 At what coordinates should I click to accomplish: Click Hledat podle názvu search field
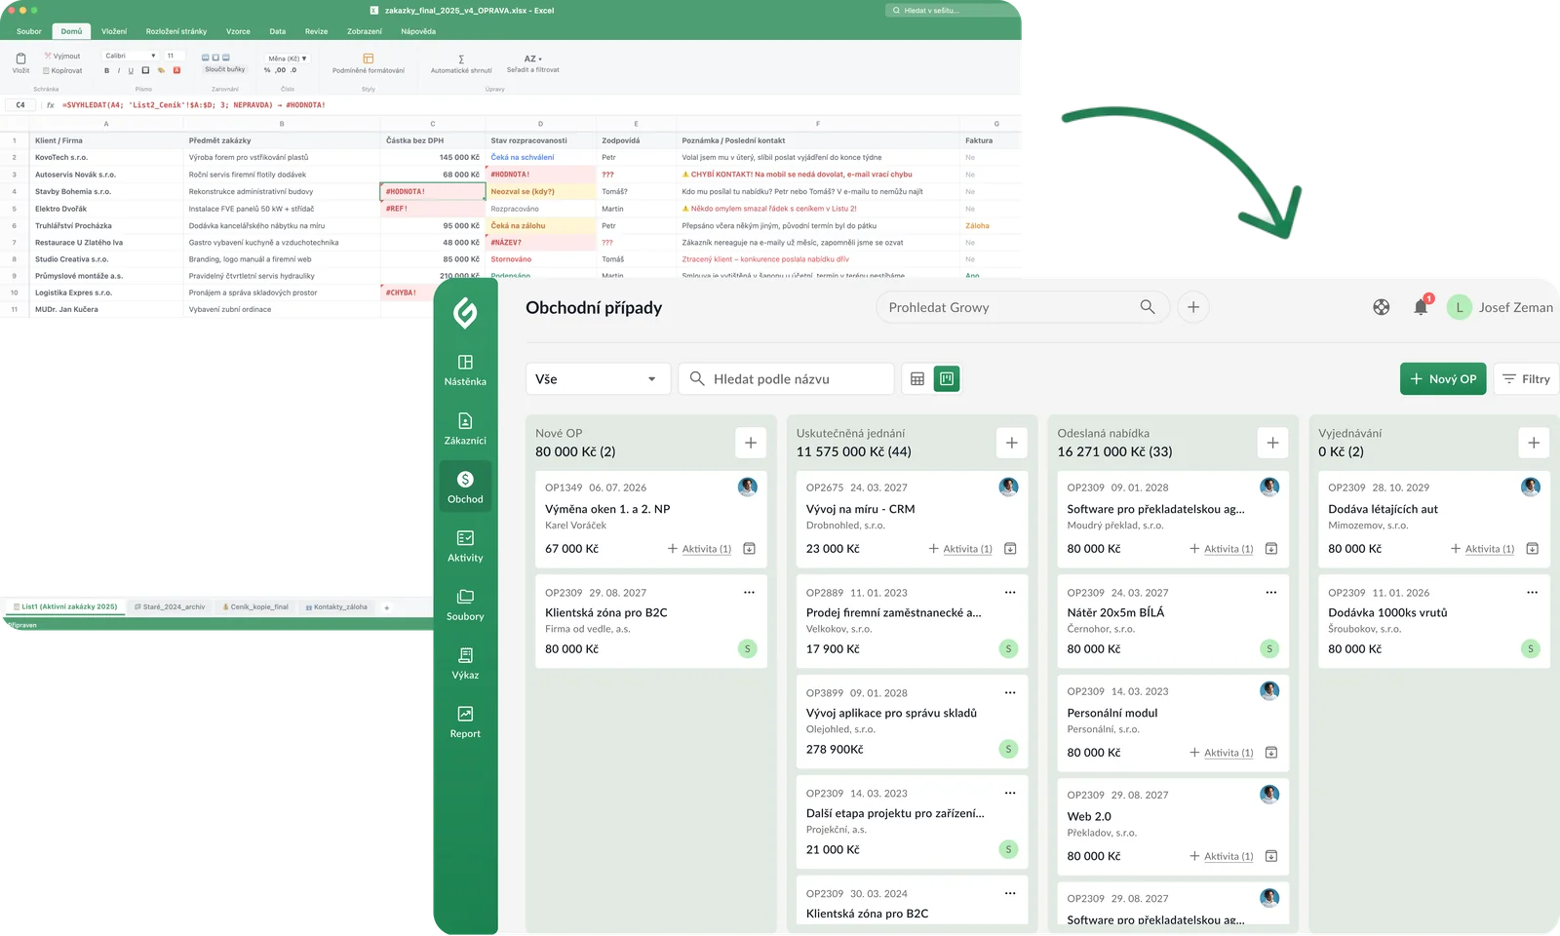pos(786,378)
